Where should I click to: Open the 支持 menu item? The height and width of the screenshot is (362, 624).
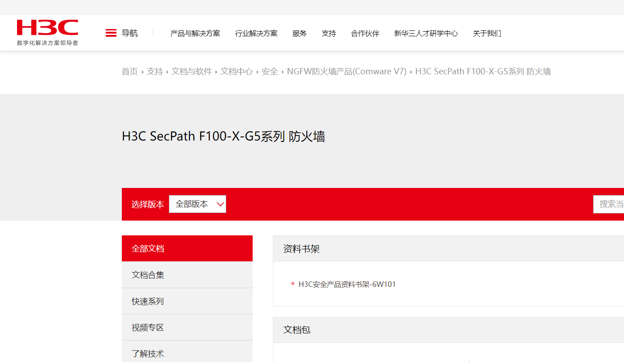click(329, 34)
